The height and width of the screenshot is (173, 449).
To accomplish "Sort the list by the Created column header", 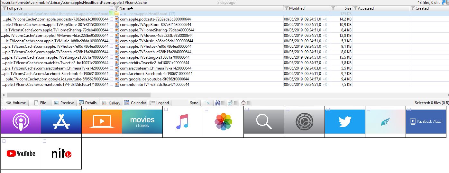I will click(x=422, y=8).
